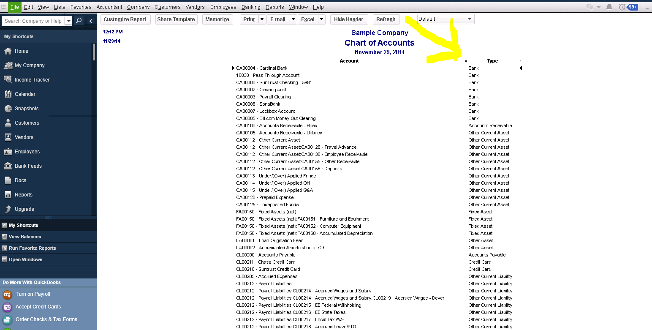652x330 pixels.
Task: Click the Memorize button
Action: click(217, 19)
